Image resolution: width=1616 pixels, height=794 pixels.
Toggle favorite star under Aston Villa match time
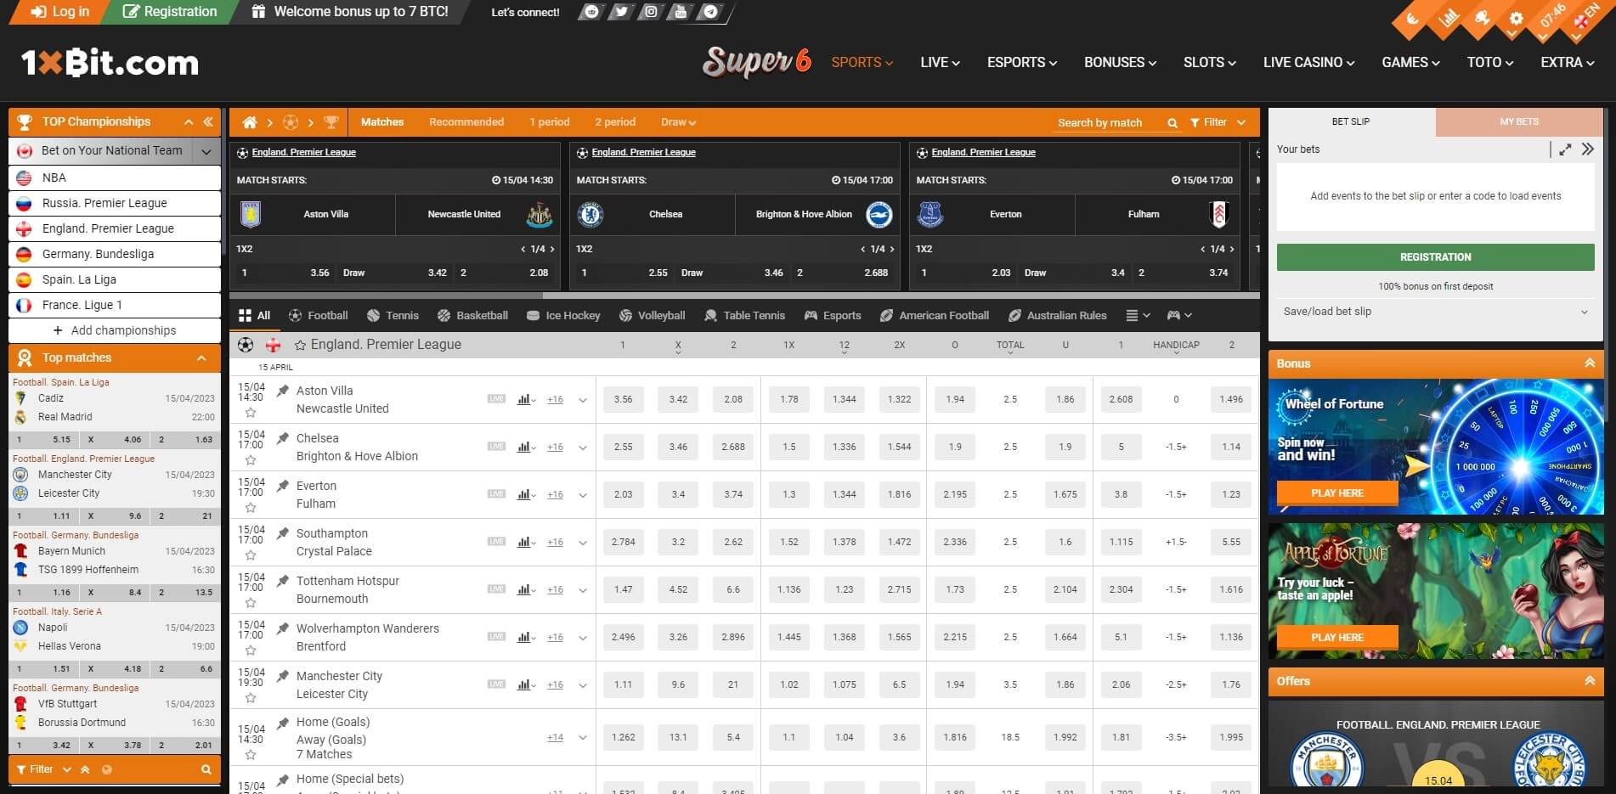point(251,413)
